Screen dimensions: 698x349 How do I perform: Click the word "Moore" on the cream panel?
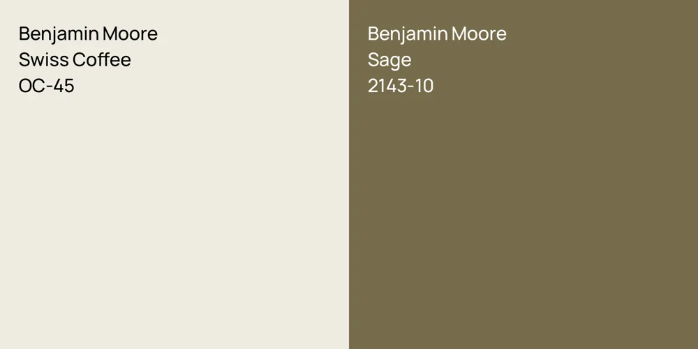(x=130, y=34)
